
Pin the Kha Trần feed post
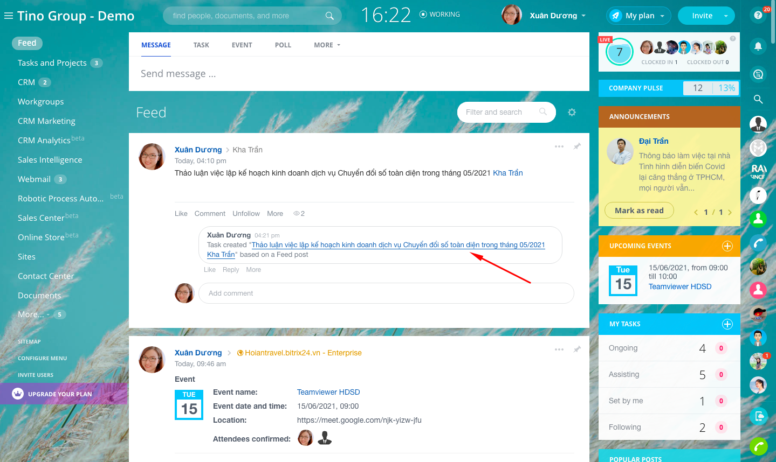(577, 146)
